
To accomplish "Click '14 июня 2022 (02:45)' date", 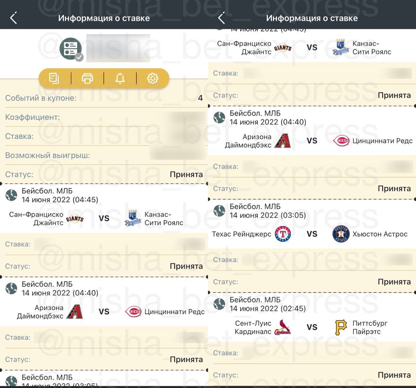I will pyautogui.click(x=268, y=308).
